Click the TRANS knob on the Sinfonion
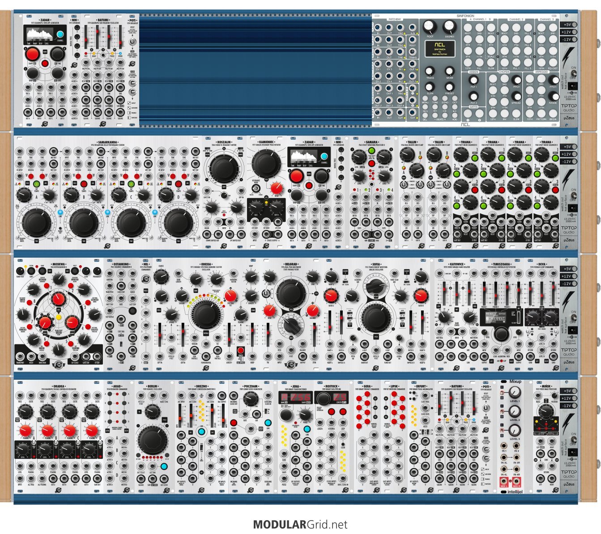 point(430,71)
